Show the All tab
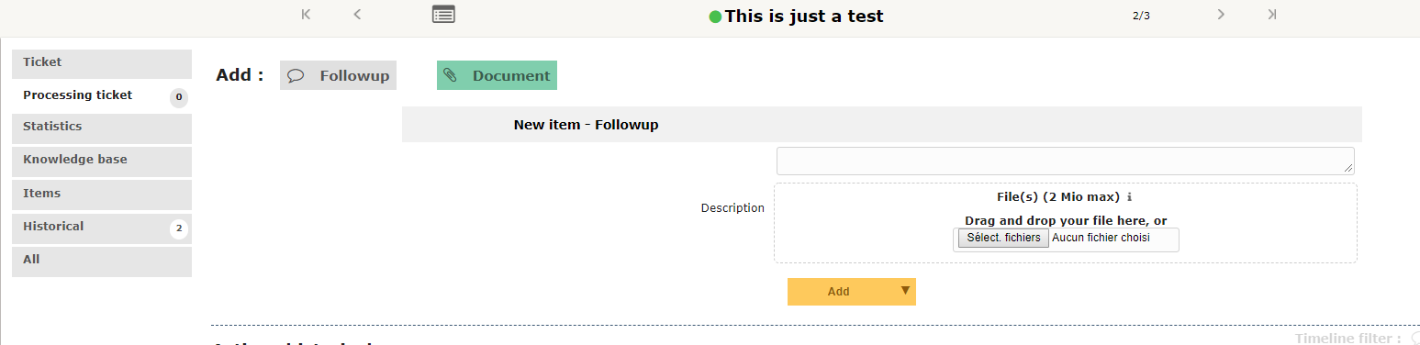 [102, 261]
